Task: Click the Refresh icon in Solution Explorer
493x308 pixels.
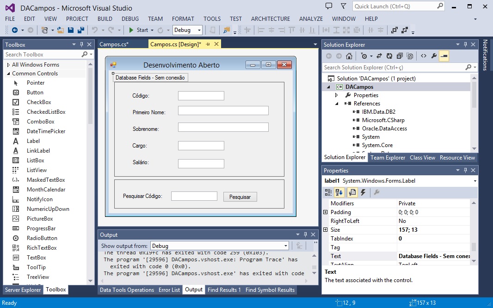Action: (389, 56)
